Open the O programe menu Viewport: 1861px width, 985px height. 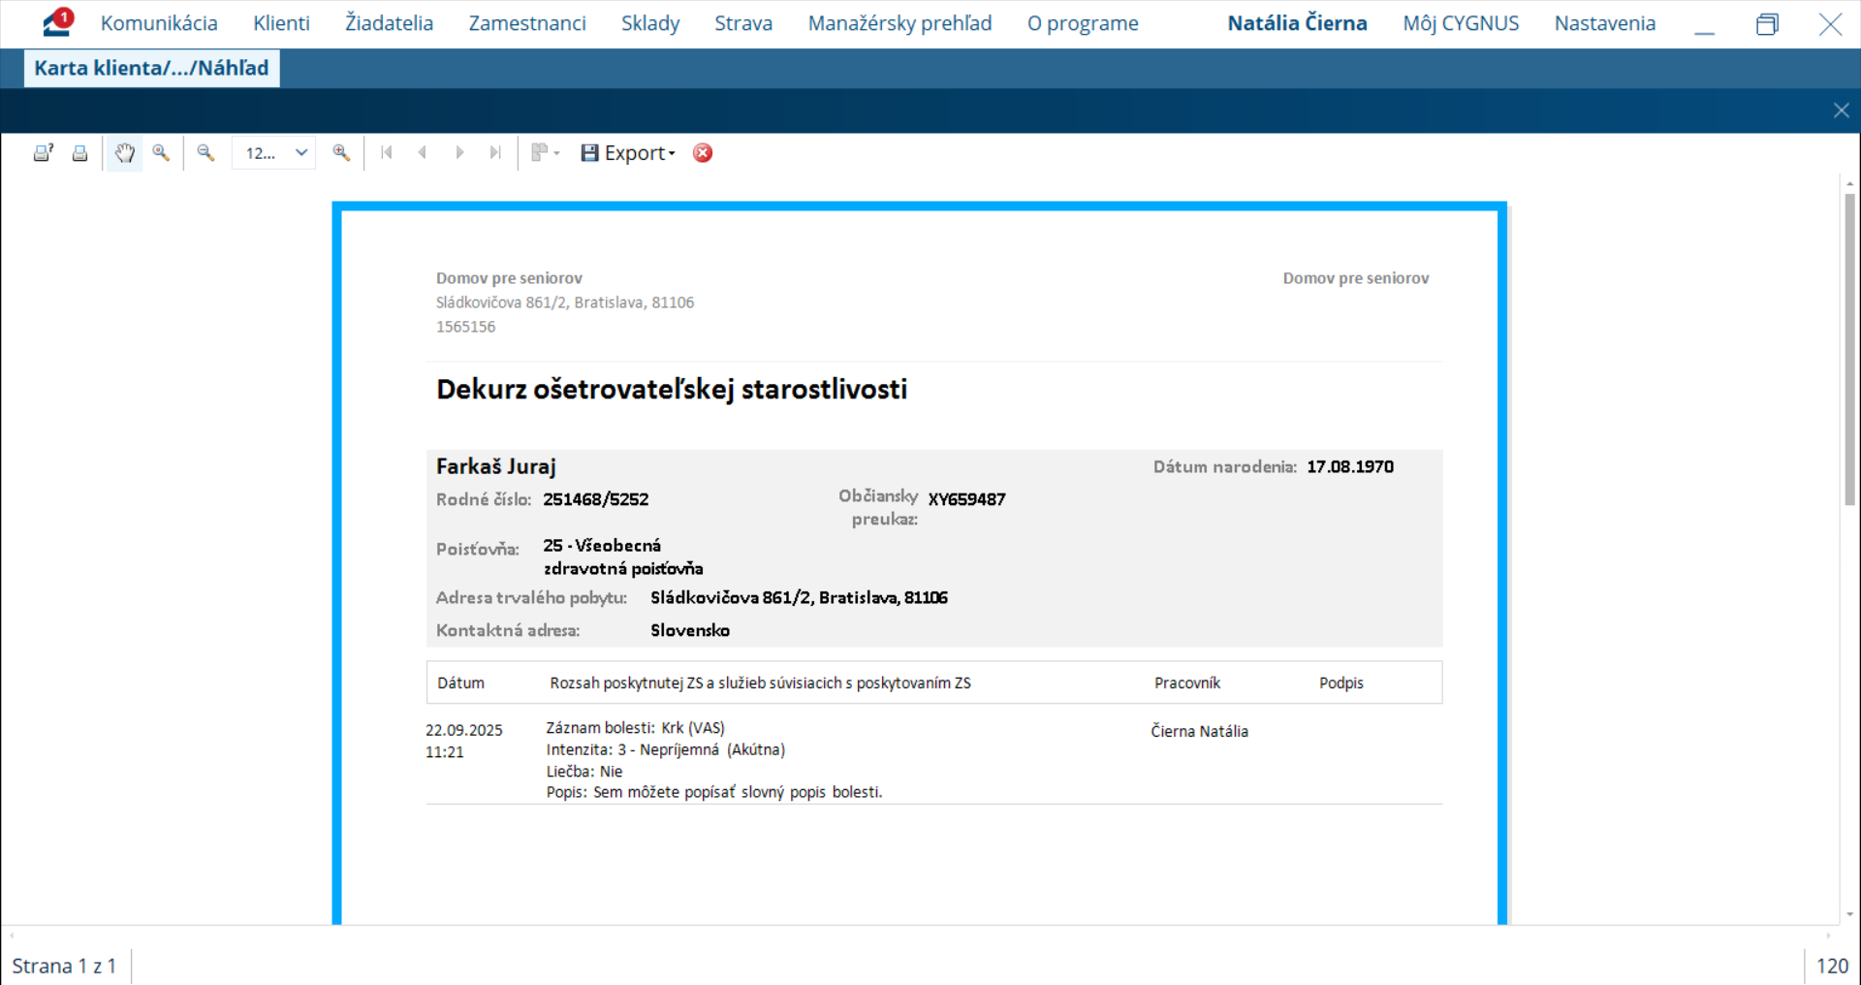pyautogui.click(x=1083, y=23)
